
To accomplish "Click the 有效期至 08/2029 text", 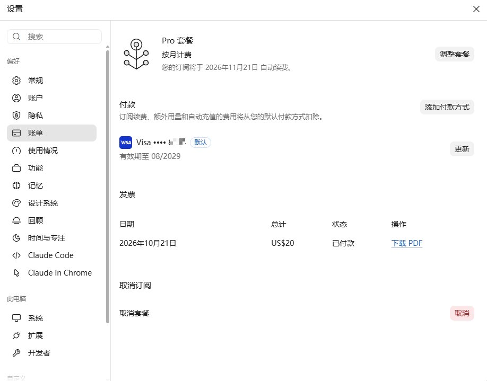I will pos(150,156).
